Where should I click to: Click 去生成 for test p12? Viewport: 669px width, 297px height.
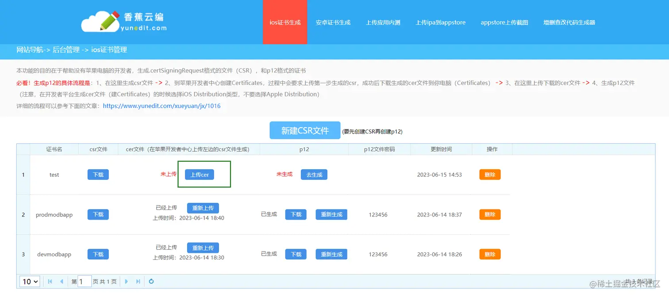314,175
